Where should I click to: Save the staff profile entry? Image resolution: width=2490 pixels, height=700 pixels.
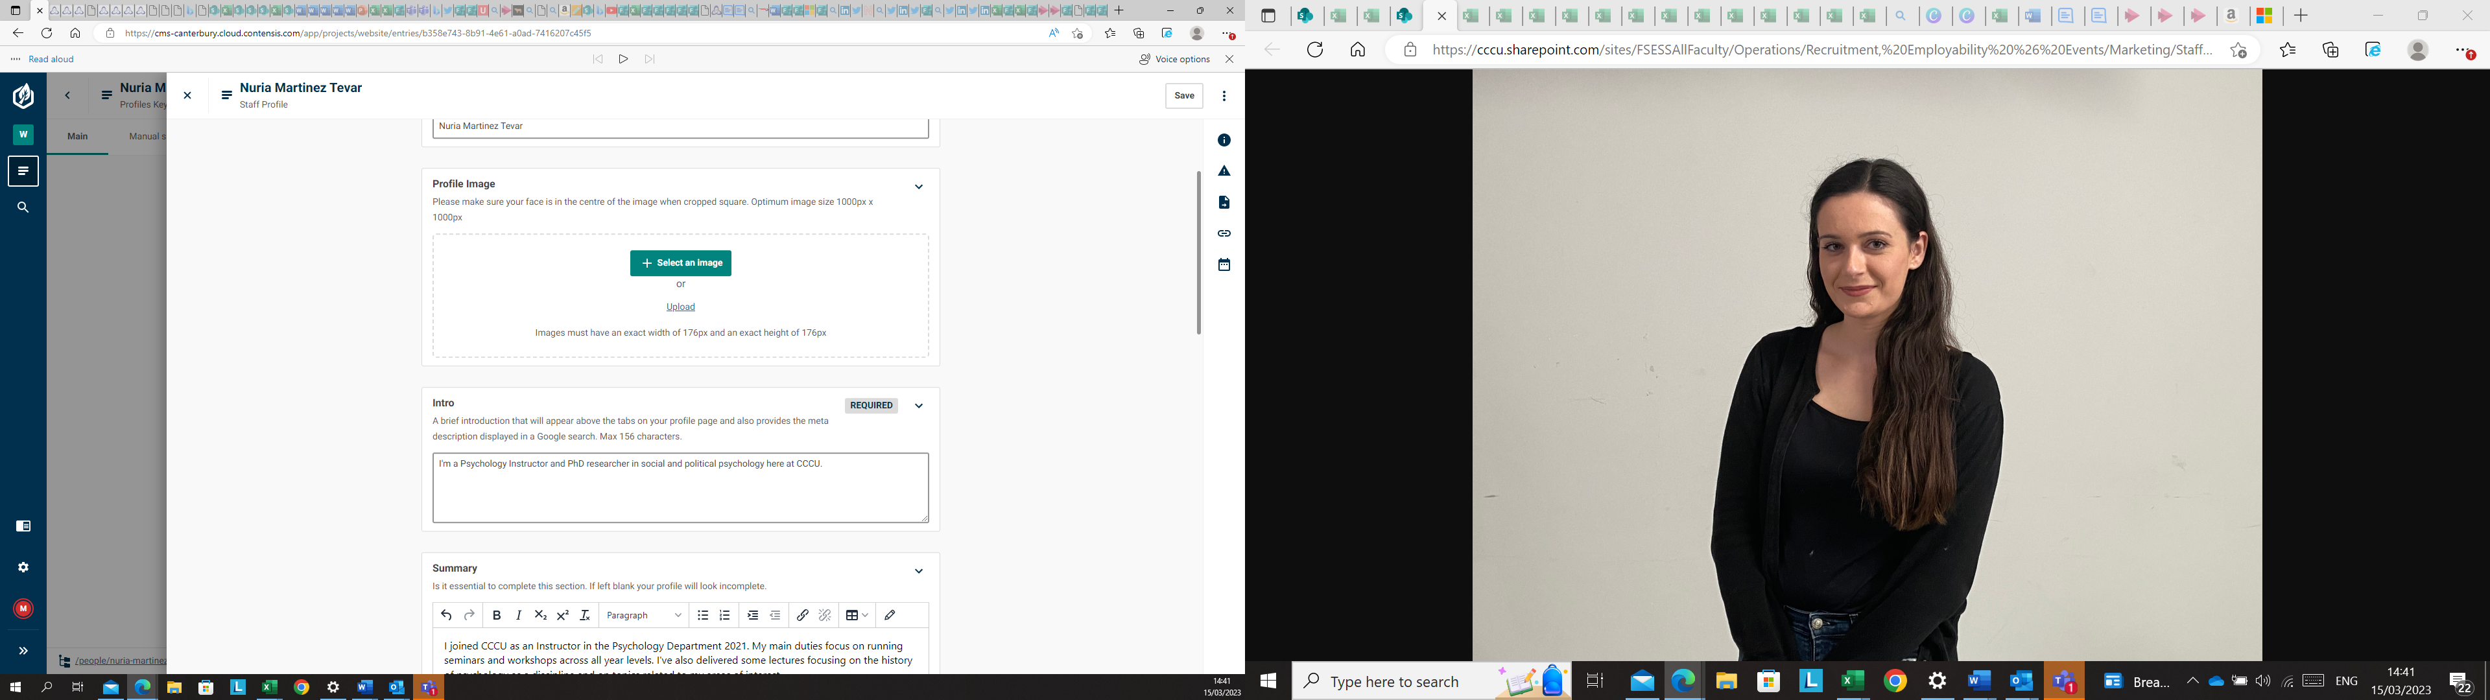pyautogui.click(x=1183, y=96)
